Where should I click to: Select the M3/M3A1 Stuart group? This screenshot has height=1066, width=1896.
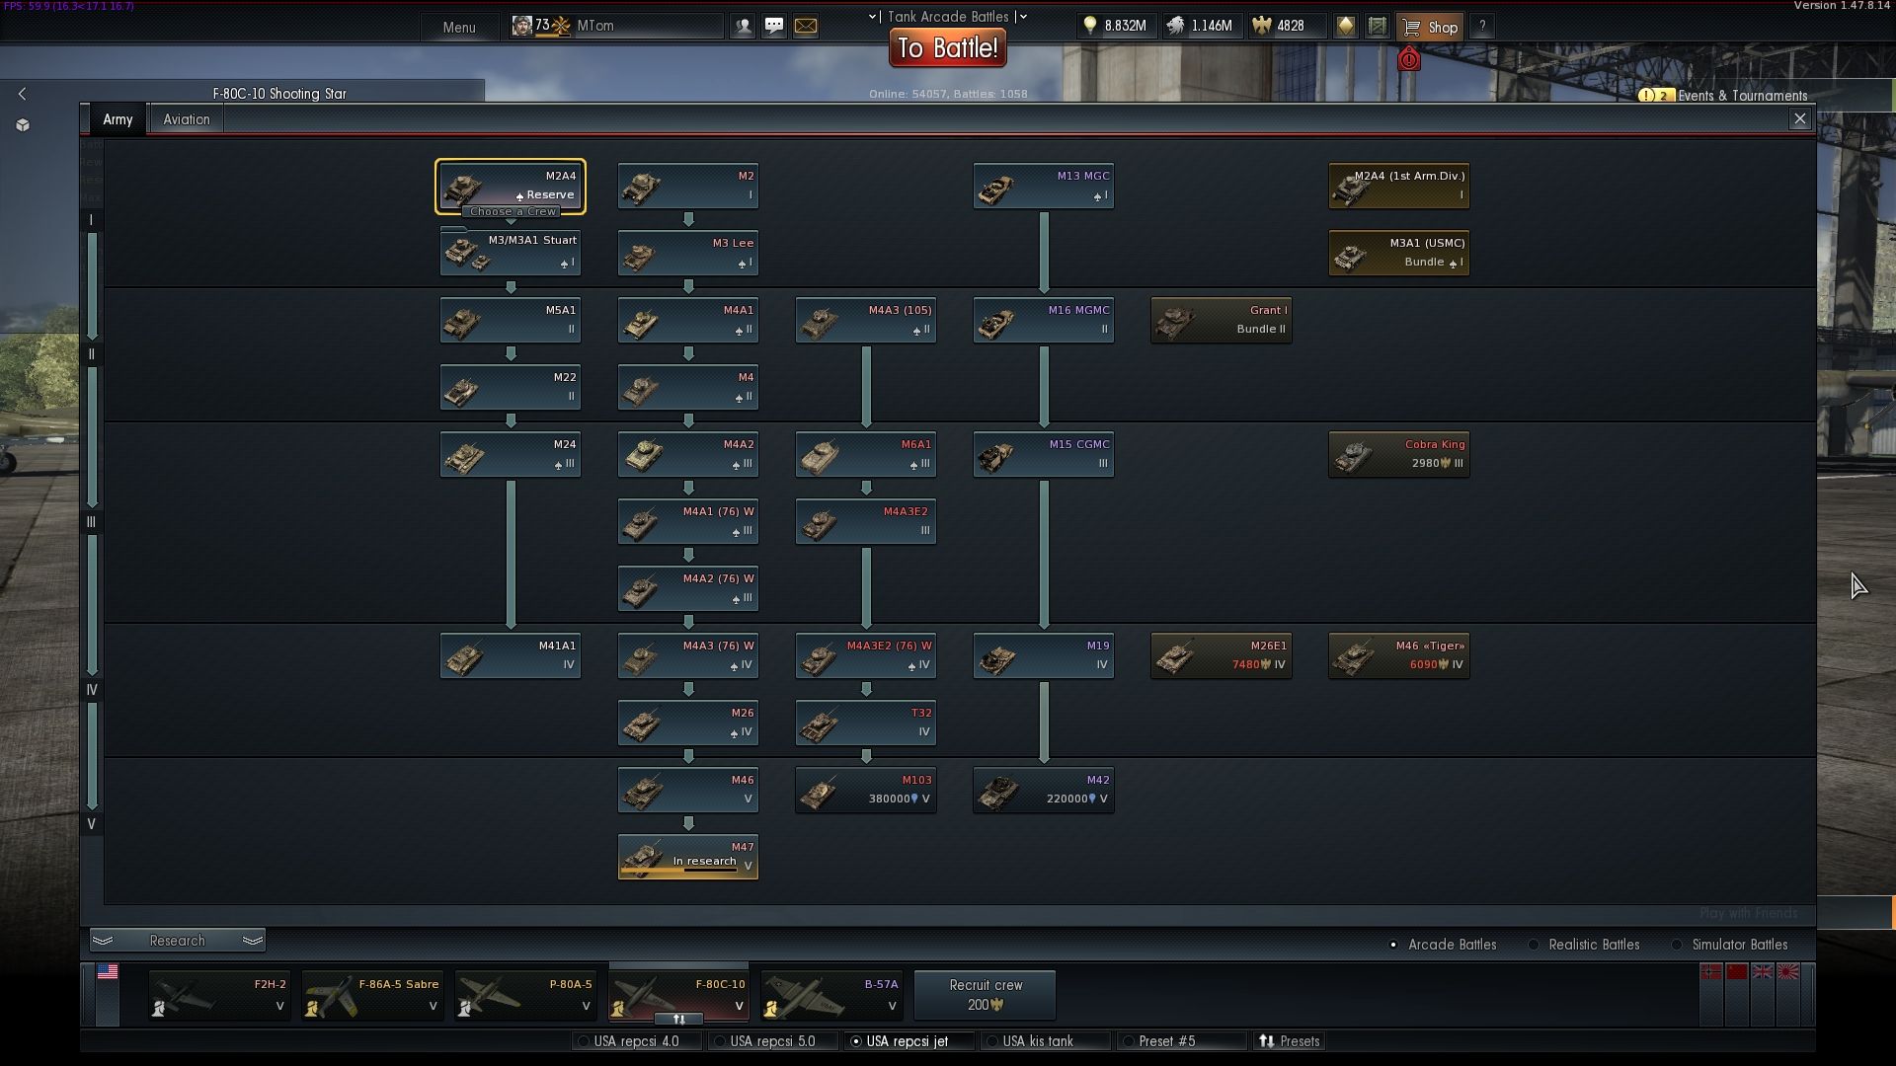click(511, 253)
